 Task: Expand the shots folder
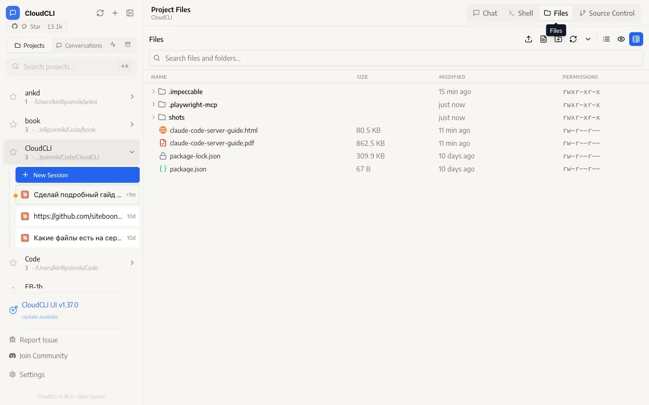pos(153,117)
